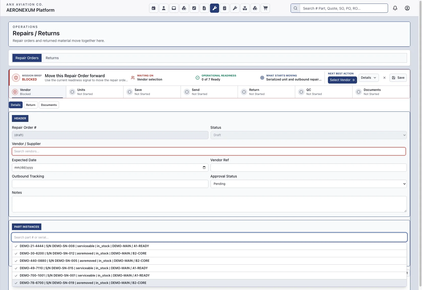The width and height of the screenshot is (422, 290).
Task: Open the Status dropdown showing Draft
Action: point(309,135)
